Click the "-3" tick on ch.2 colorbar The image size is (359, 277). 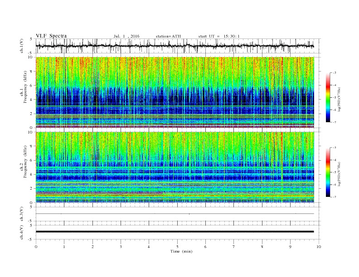click(335, 148)
